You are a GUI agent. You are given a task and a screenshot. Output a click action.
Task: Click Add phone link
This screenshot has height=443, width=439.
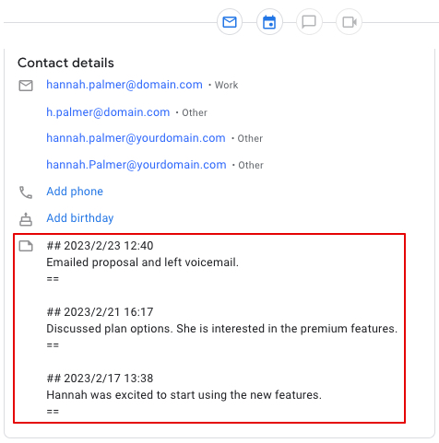tap(75, 192)
